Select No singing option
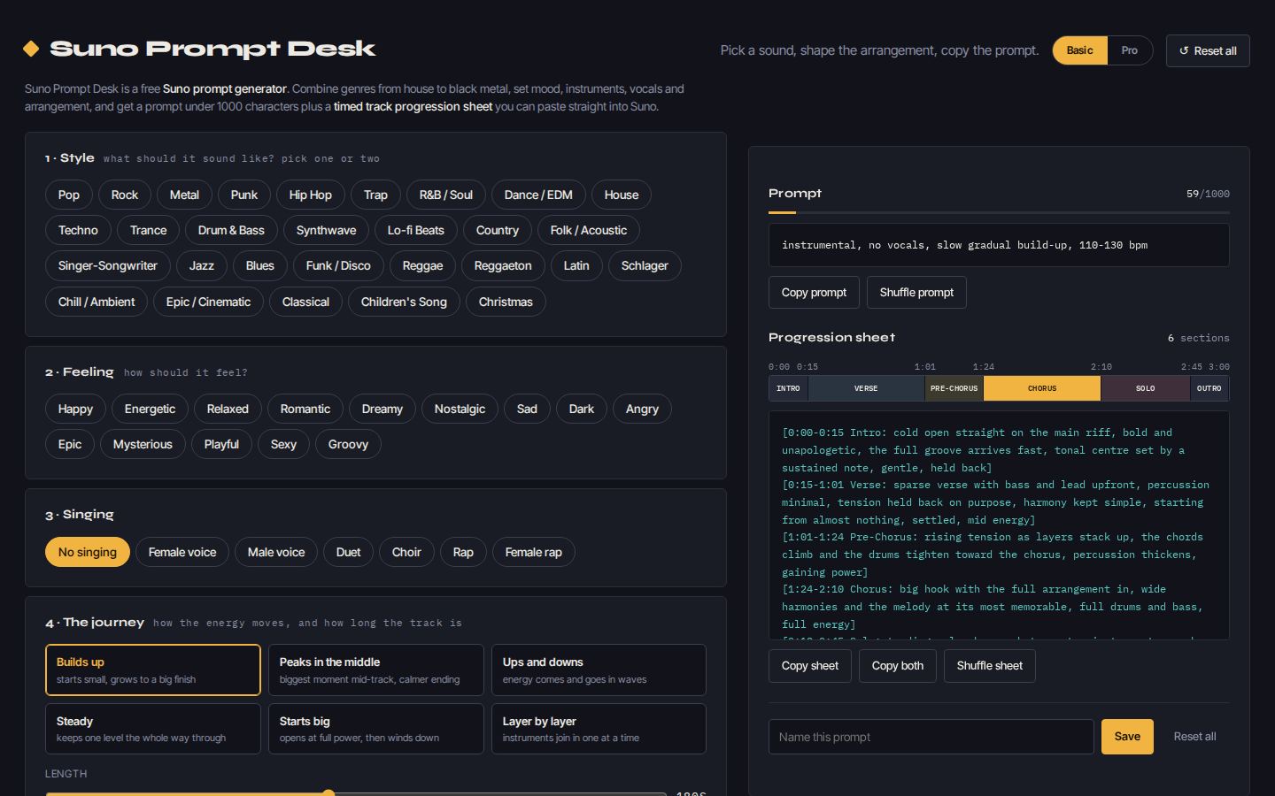This screenshot has width=1275, height=796. [x=88, y=552]
